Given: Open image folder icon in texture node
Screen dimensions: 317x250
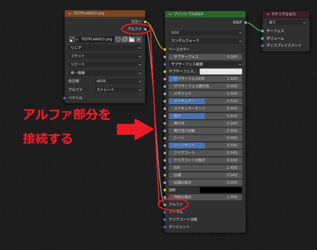Looking at the screenshot, I should click(131, 39).
